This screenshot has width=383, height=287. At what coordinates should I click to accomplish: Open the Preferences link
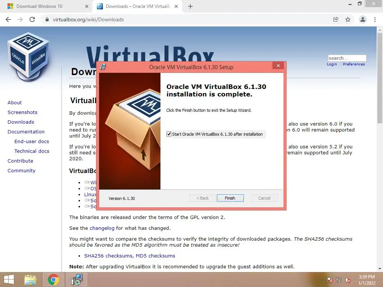point(354,64)
